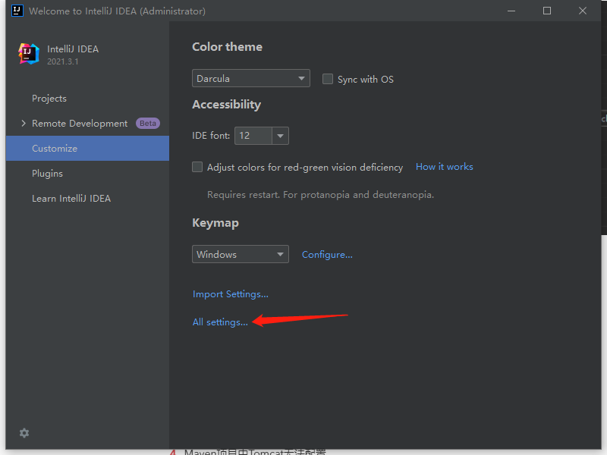Open the IDE font size dropdown arrow

tap(280, 136)
